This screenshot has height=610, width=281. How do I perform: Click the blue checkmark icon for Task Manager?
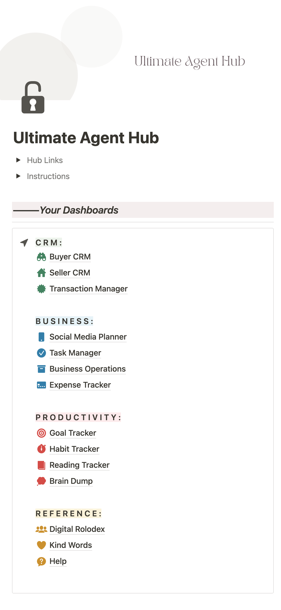coord(41,353)
